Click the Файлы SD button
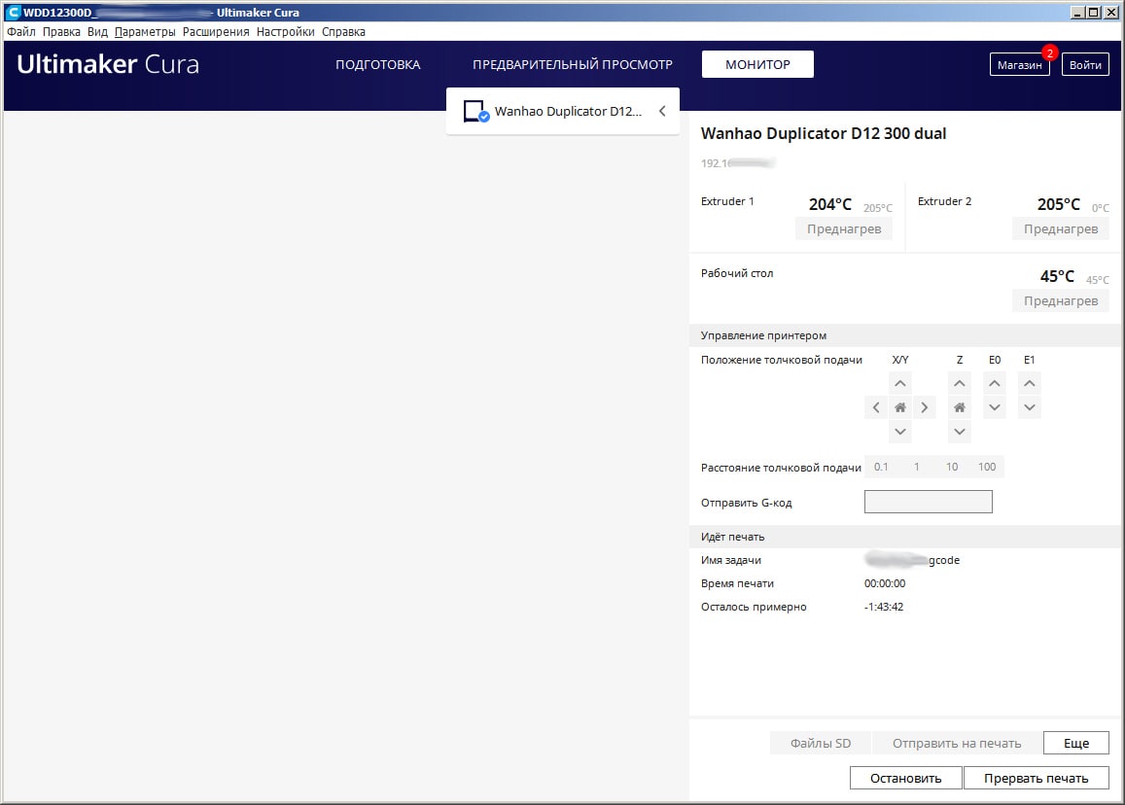The image size is (1125, 805). (x=821, y=744)
